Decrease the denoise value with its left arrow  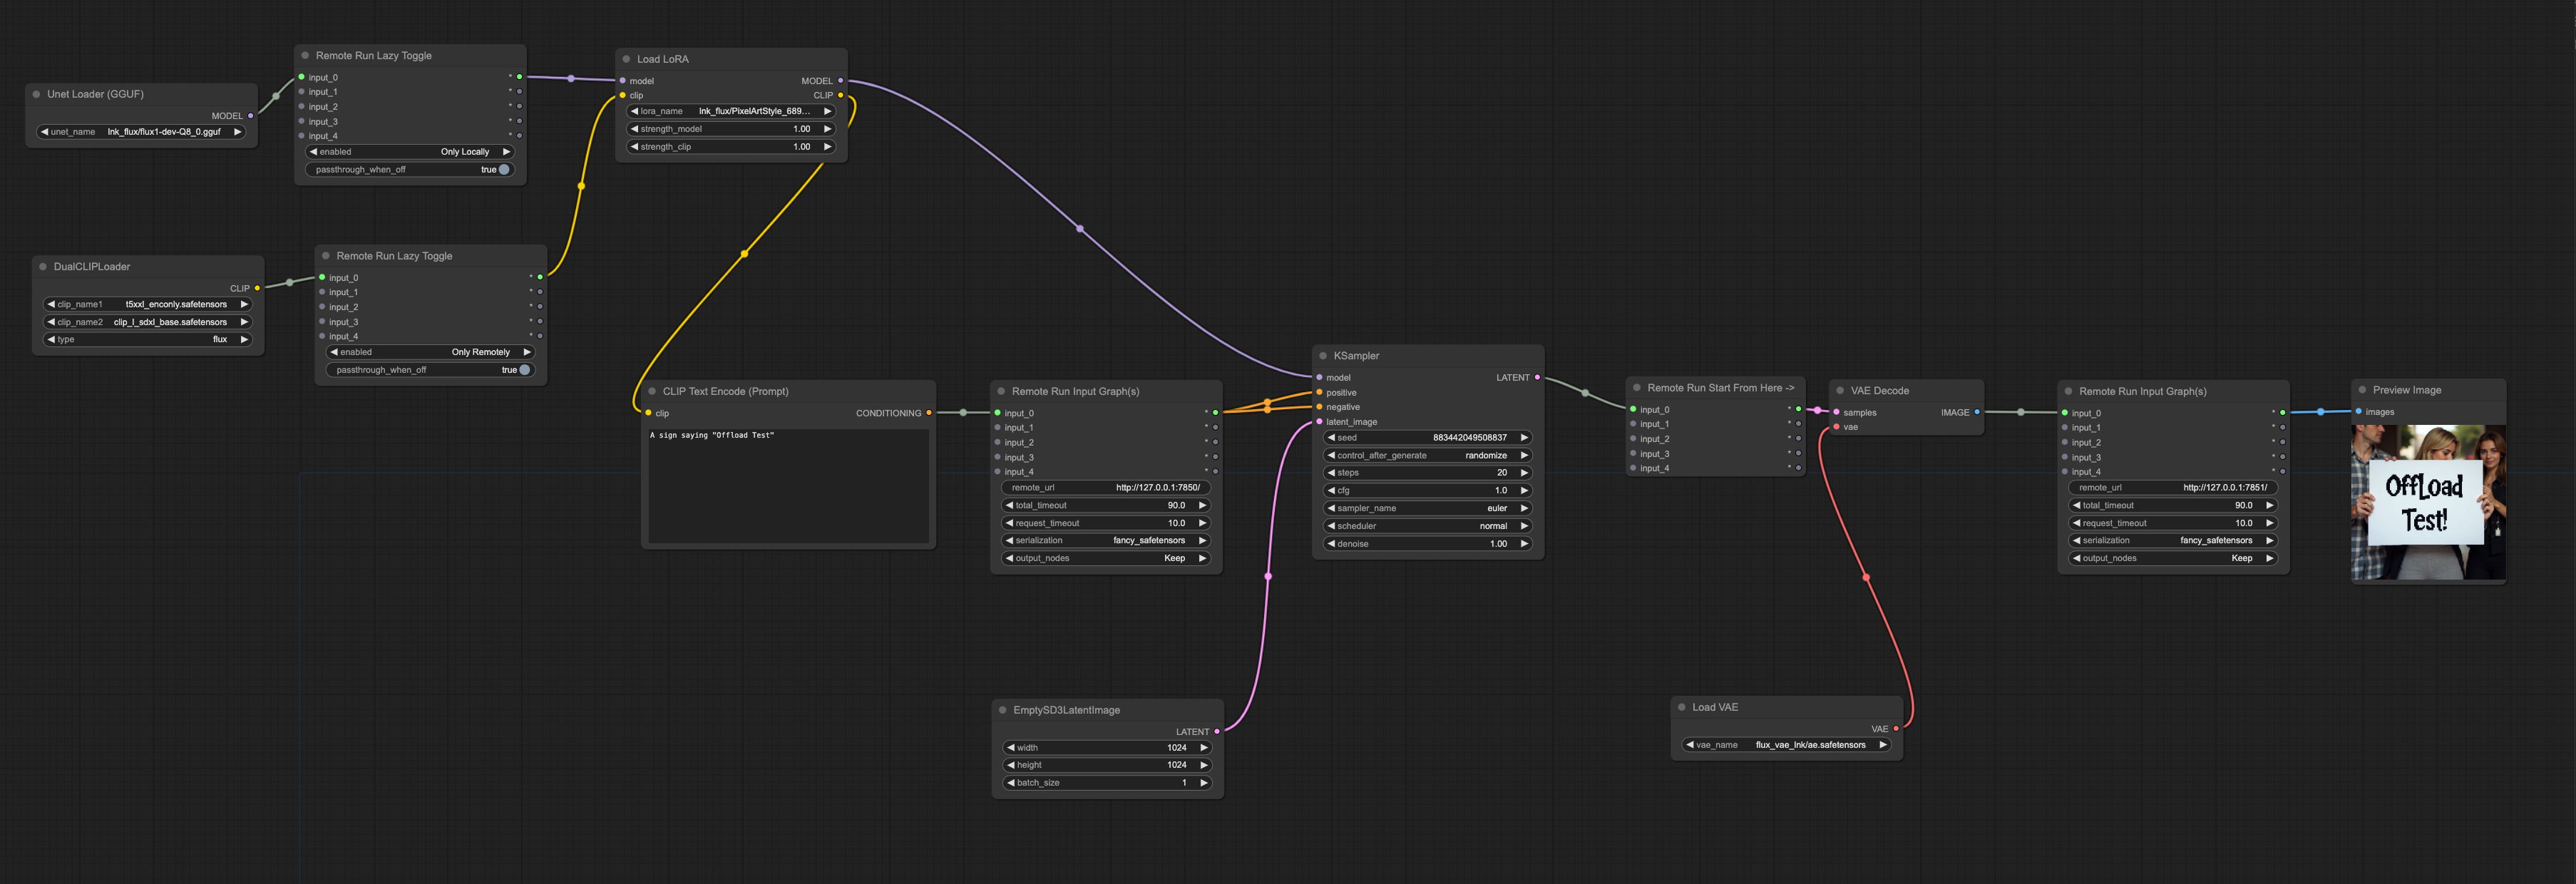tap(1331, 544)
